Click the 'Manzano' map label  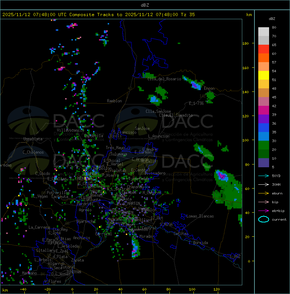[29, 273]
